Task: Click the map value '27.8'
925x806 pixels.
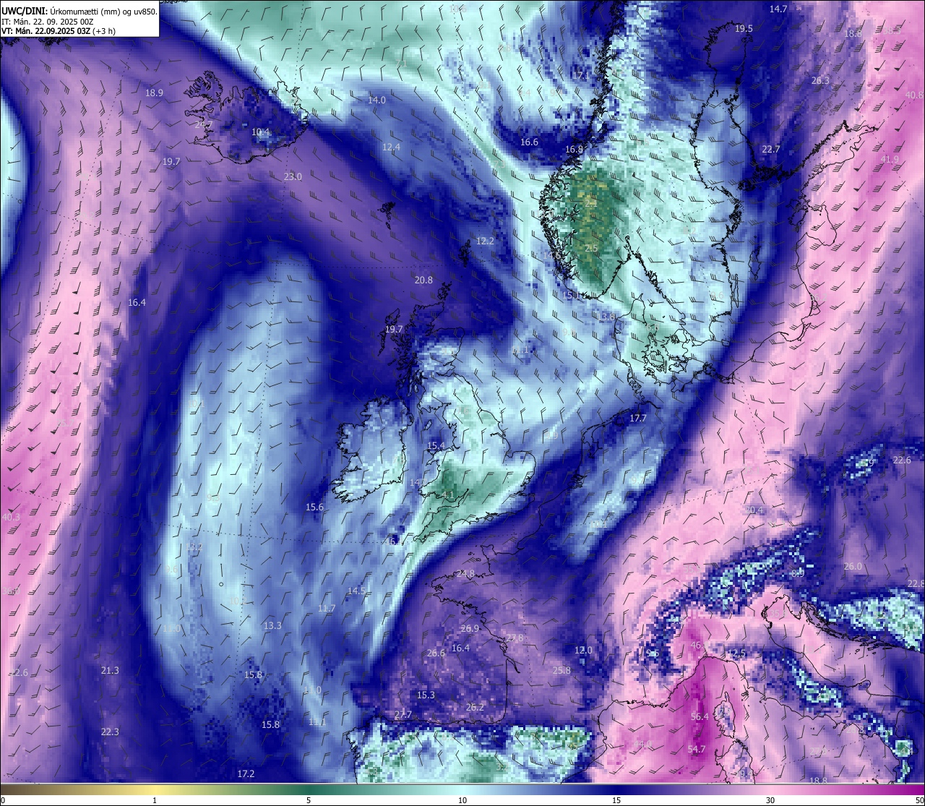Action: click(515, 638)
